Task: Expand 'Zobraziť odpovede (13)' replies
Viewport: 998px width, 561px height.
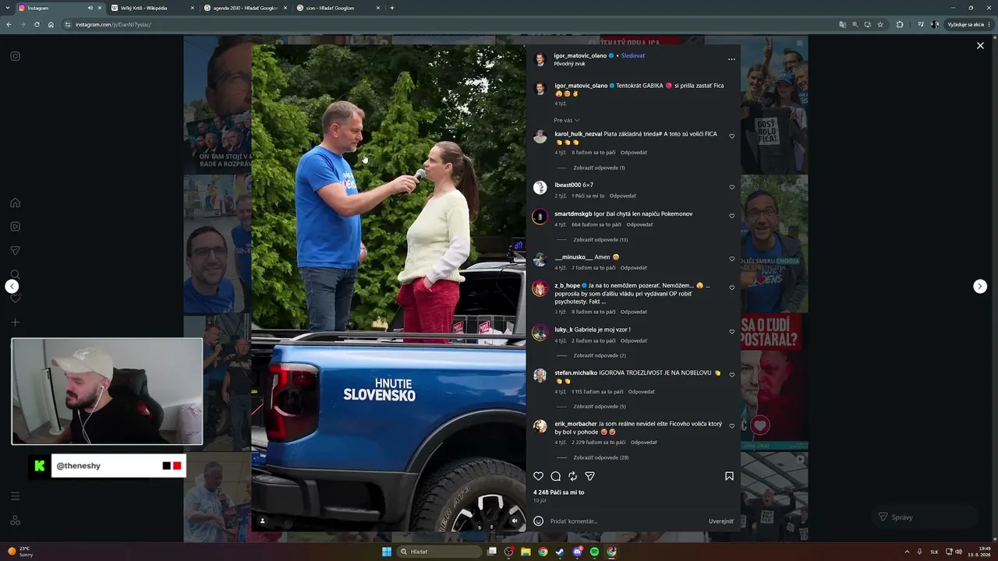Action: point(600,239)
